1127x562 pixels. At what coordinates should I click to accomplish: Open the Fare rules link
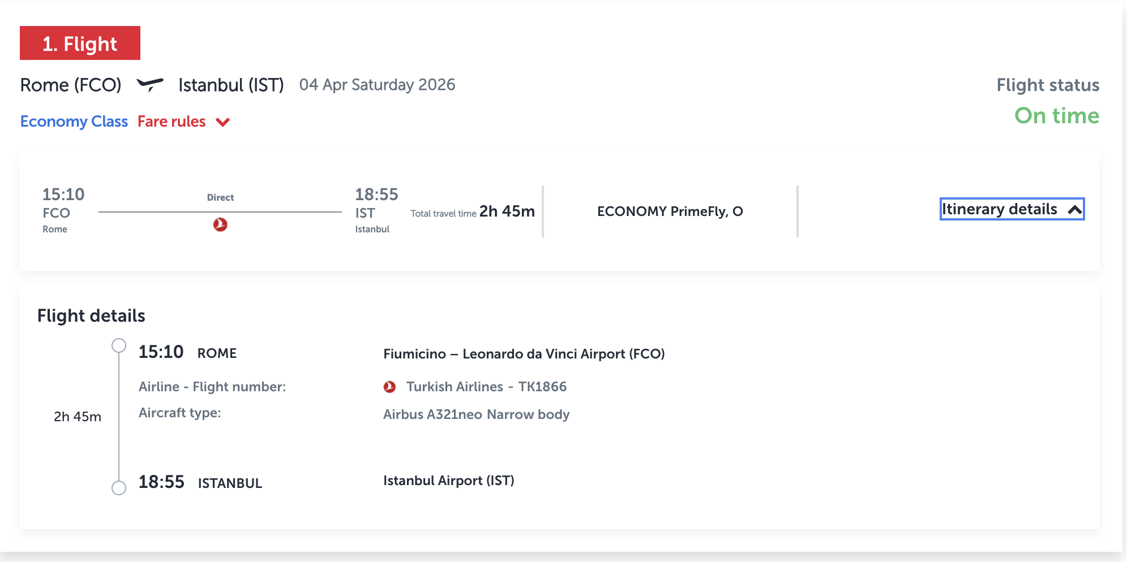(172, 122)
